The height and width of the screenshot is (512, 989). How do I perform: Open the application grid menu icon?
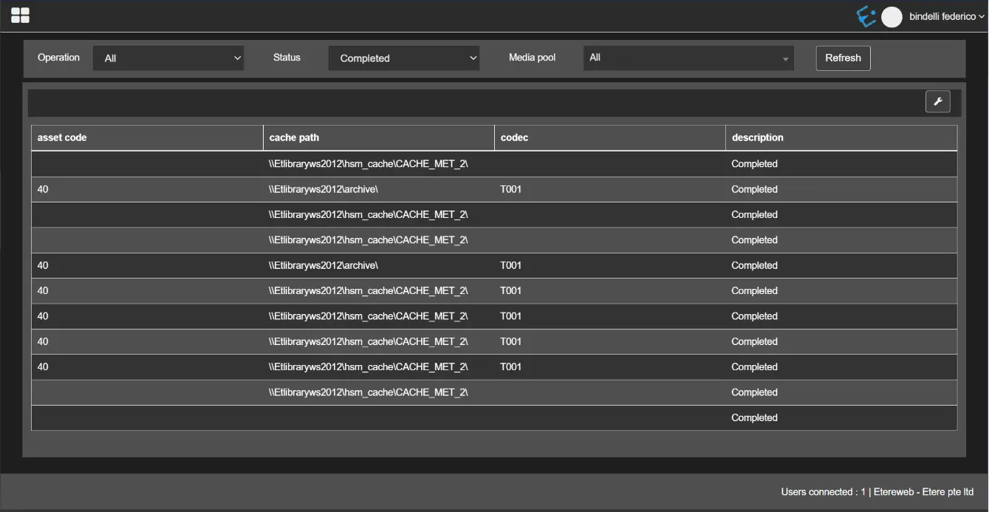coord(20,16)
